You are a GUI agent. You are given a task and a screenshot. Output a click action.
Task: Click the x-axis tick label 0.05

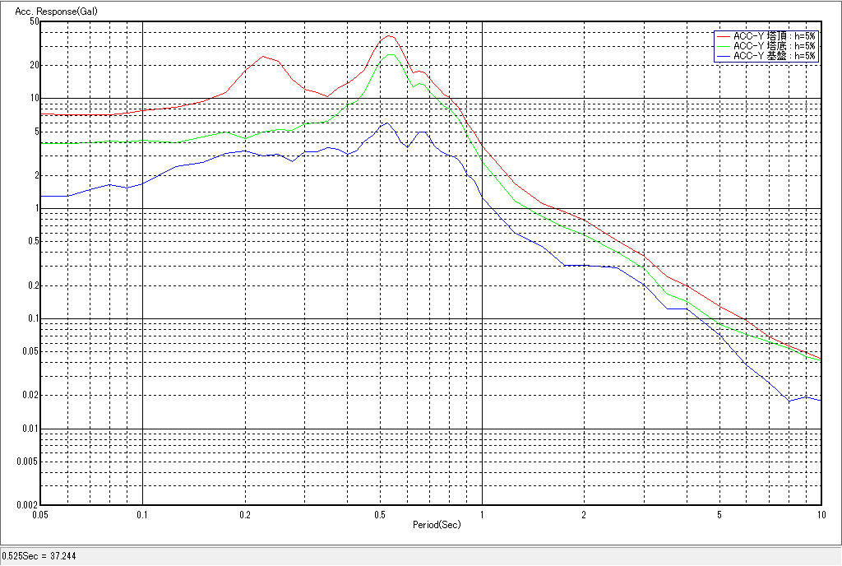point(40,514)
